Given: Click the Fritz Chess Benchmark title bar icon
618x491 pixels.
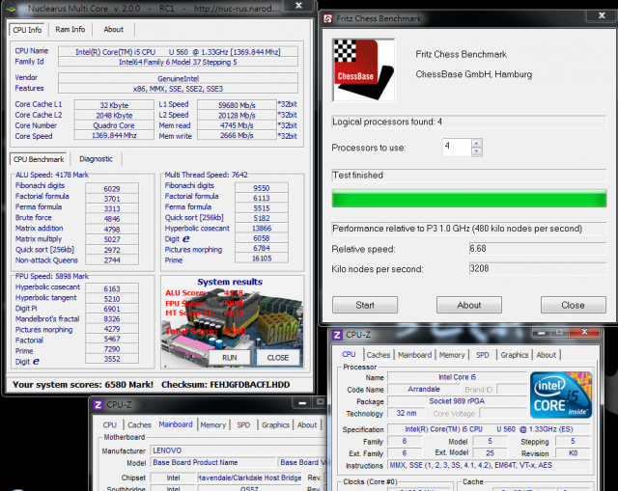Looking at the screenshot, I should coord(327,18).
